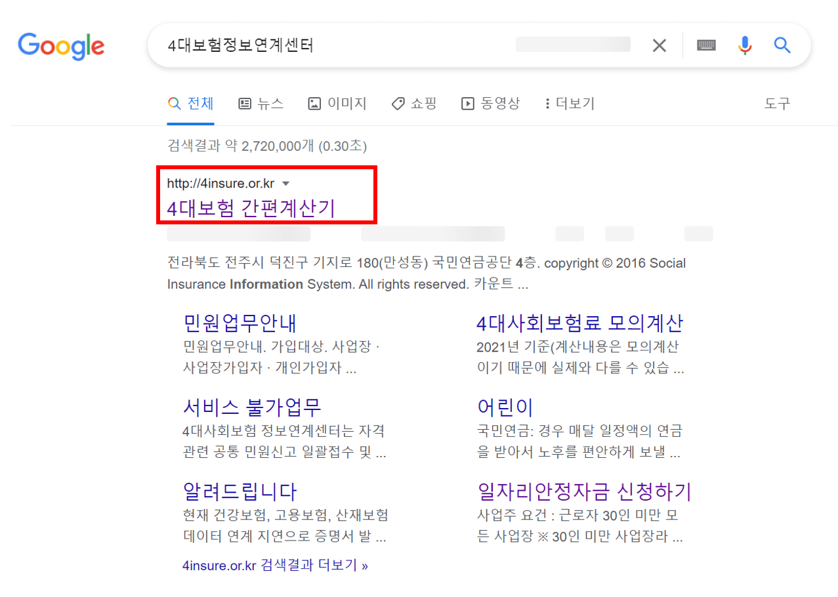838x597 pixels.
Task: Clear the search box with X icon
Action: click(659, 45)
